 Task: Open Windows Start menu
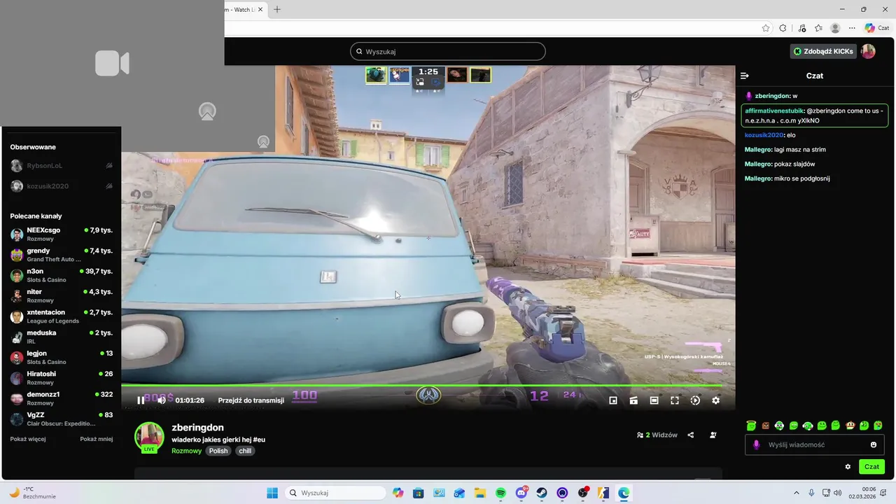point(272,493)
